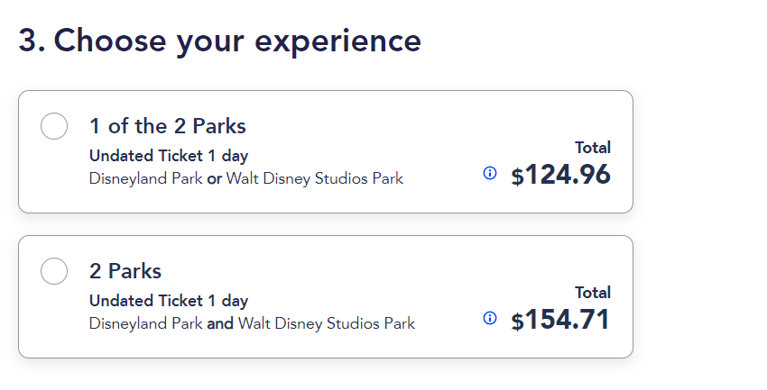Image resolution: width=767 pixels, height=390 pixels.
Task: Select the "2 Parks" radio button
Action: [x=54, y=271]
